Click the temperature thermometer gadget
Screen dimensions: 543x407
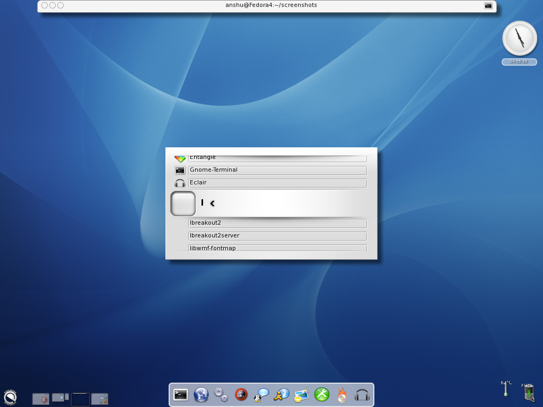(x=506, y=388)
